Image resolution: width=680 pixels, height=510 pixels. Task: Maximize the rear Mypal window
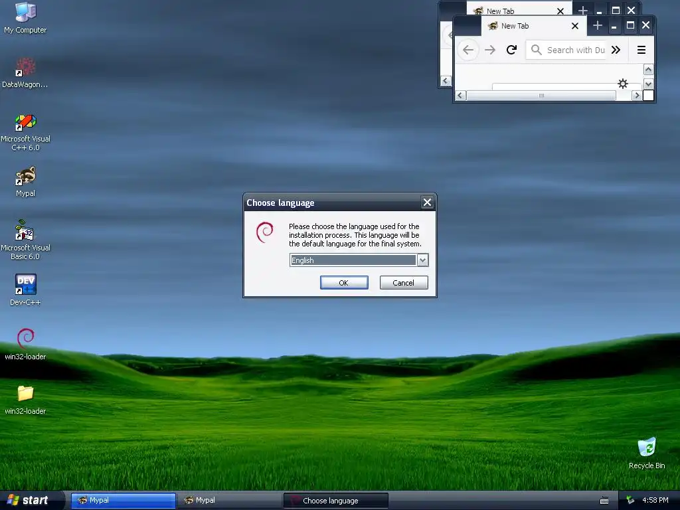616,10
